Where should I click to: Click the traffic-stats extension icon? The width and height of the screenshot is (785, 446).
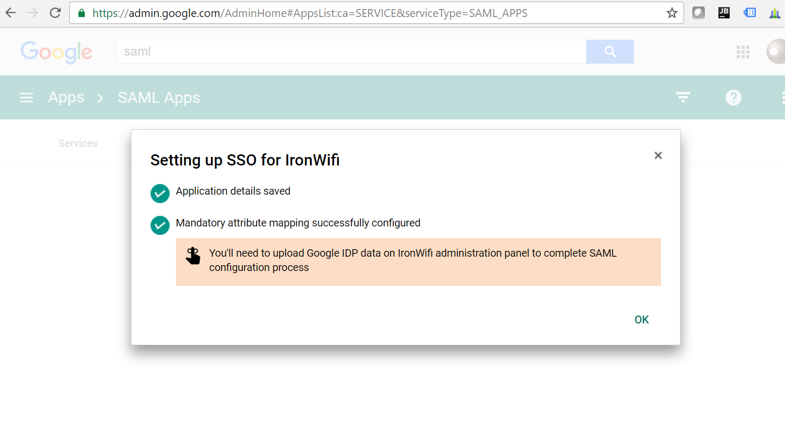pyautogui.click(x=774, y=12)
